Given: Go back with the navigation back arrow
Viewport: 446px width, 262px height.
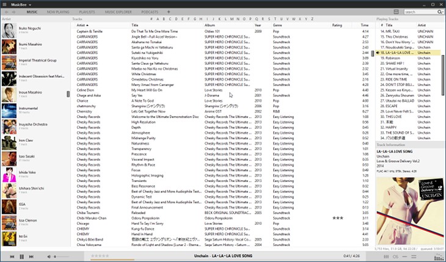Looking at the screenshot, I should 6,12.
